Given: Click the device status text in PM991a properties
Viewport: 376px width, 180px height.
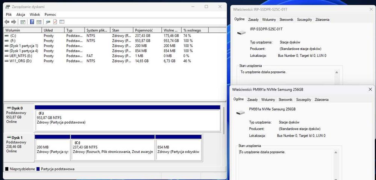Looking at the screenshot, I should pyautogui.click(x=262, y=152).
